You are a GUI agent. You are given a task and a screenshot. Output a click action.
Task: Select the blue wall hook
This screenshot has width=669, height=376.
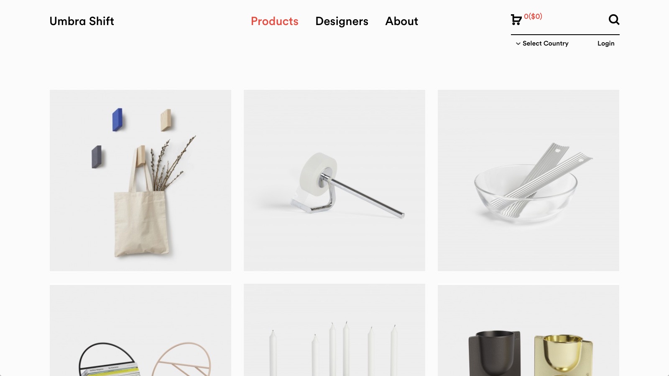[117, 119]
